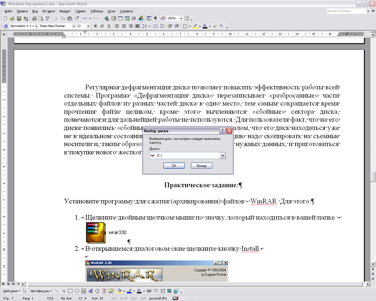Toggle center alignment
This screenshot has height=301, width=376.
pyautogui.click(x=124, y=26)
